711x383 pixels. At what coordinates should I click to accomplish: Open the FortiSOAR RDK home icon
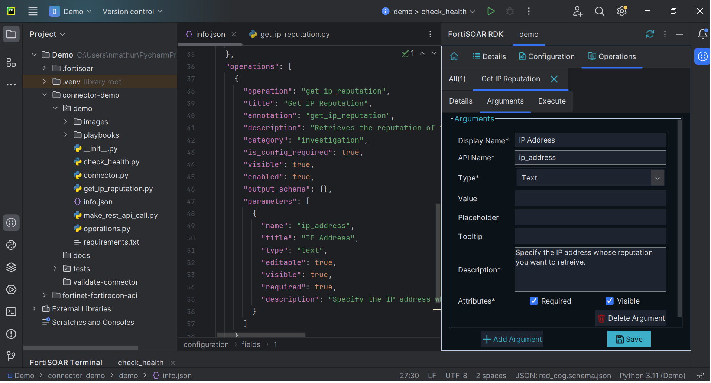(454, 56)
